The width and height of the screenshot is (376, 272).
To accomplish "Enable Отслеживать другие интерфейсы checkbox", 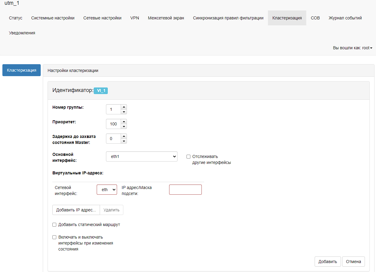I will 188,156.
